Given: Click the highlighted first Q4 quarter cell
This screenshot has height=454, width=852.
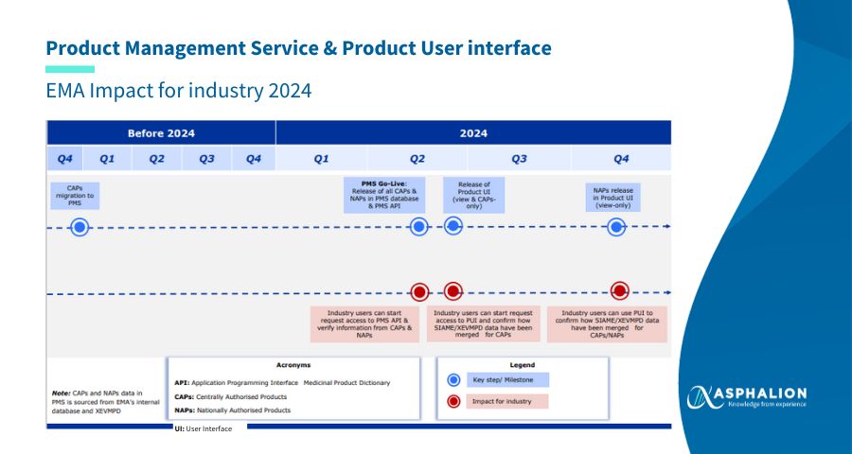Looking at the screenshot, I should point(65,159).
